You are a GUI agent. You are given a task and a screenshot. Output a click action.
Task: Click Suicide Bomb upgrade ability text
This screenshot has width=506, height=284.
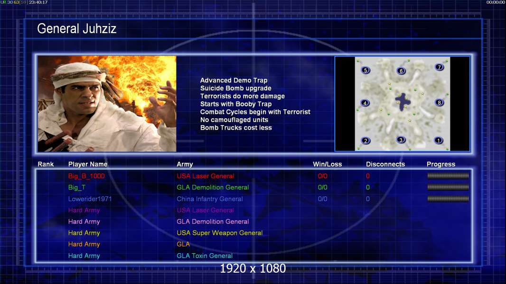235,88
